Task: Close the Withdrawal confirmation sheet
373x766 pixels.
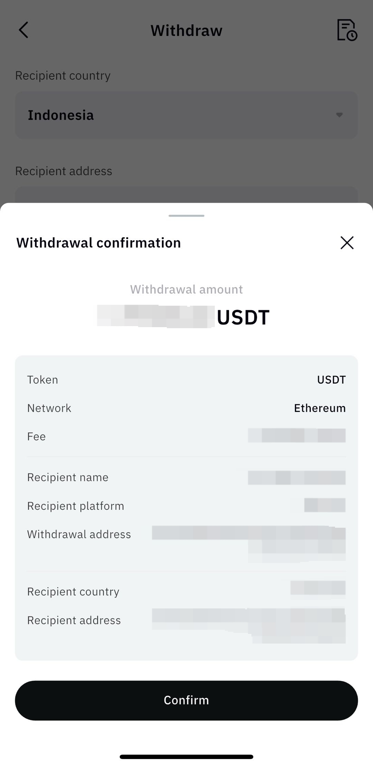Action: pyautogui.click(x=347, y=243)
